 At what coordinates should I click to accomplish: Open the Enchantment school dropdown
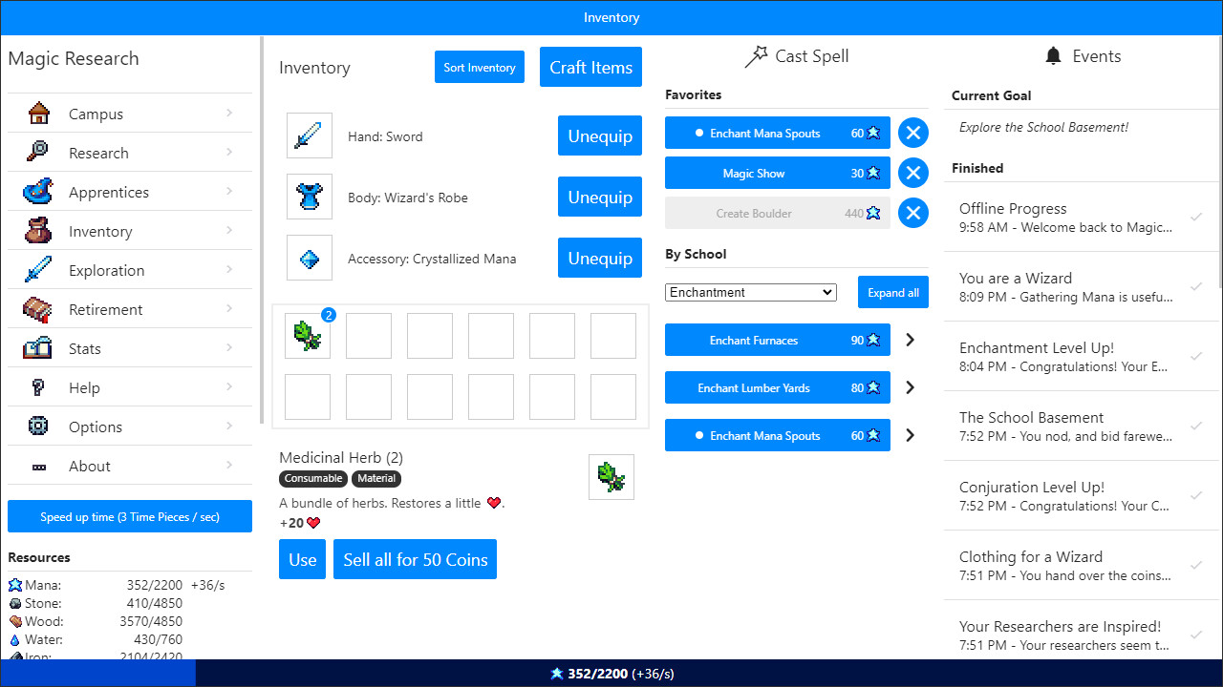coord(750,292)
